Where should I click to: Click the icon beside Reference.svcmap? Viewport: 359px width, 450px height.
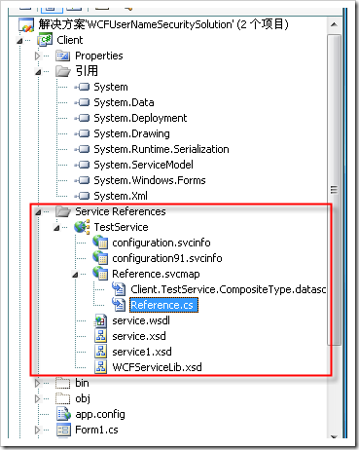pyautogui.click(x=100, y=274)
